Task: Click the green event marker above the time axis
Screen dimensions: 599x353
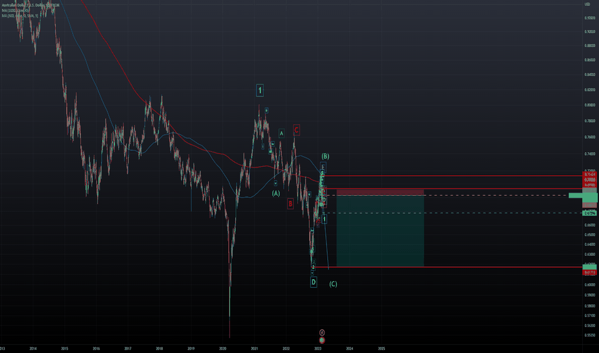Action: pos(322,340)
